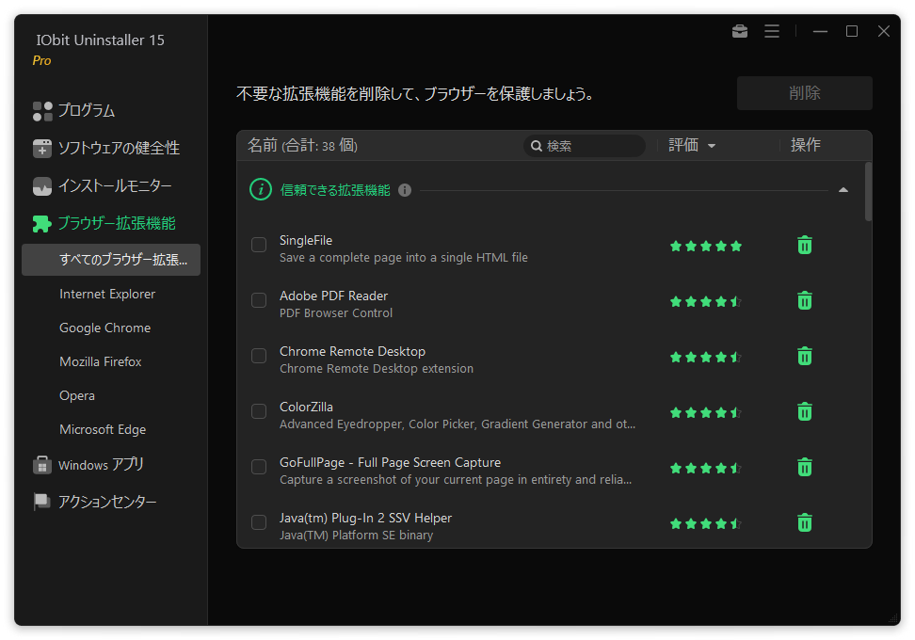The height and width of the screenshot is (640, 915).
Task: Collapse the 信頼できる拡張機能 section
Action: click(843, 190)
